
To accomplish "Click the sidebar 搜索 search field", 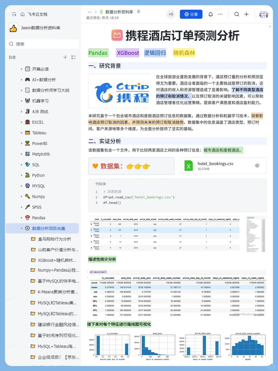I will (42, 44).
